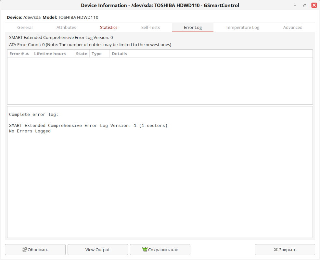Screen dimensions: 320x260
Task: Switch to the Advanced tab
Action: 293,27
